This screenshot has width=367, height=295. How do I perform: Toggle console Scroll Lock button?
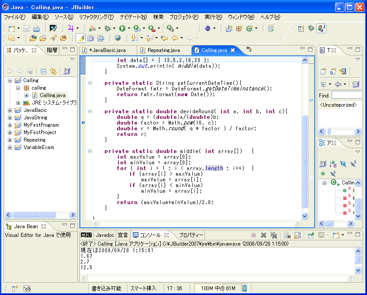click(x=297, y=235)
